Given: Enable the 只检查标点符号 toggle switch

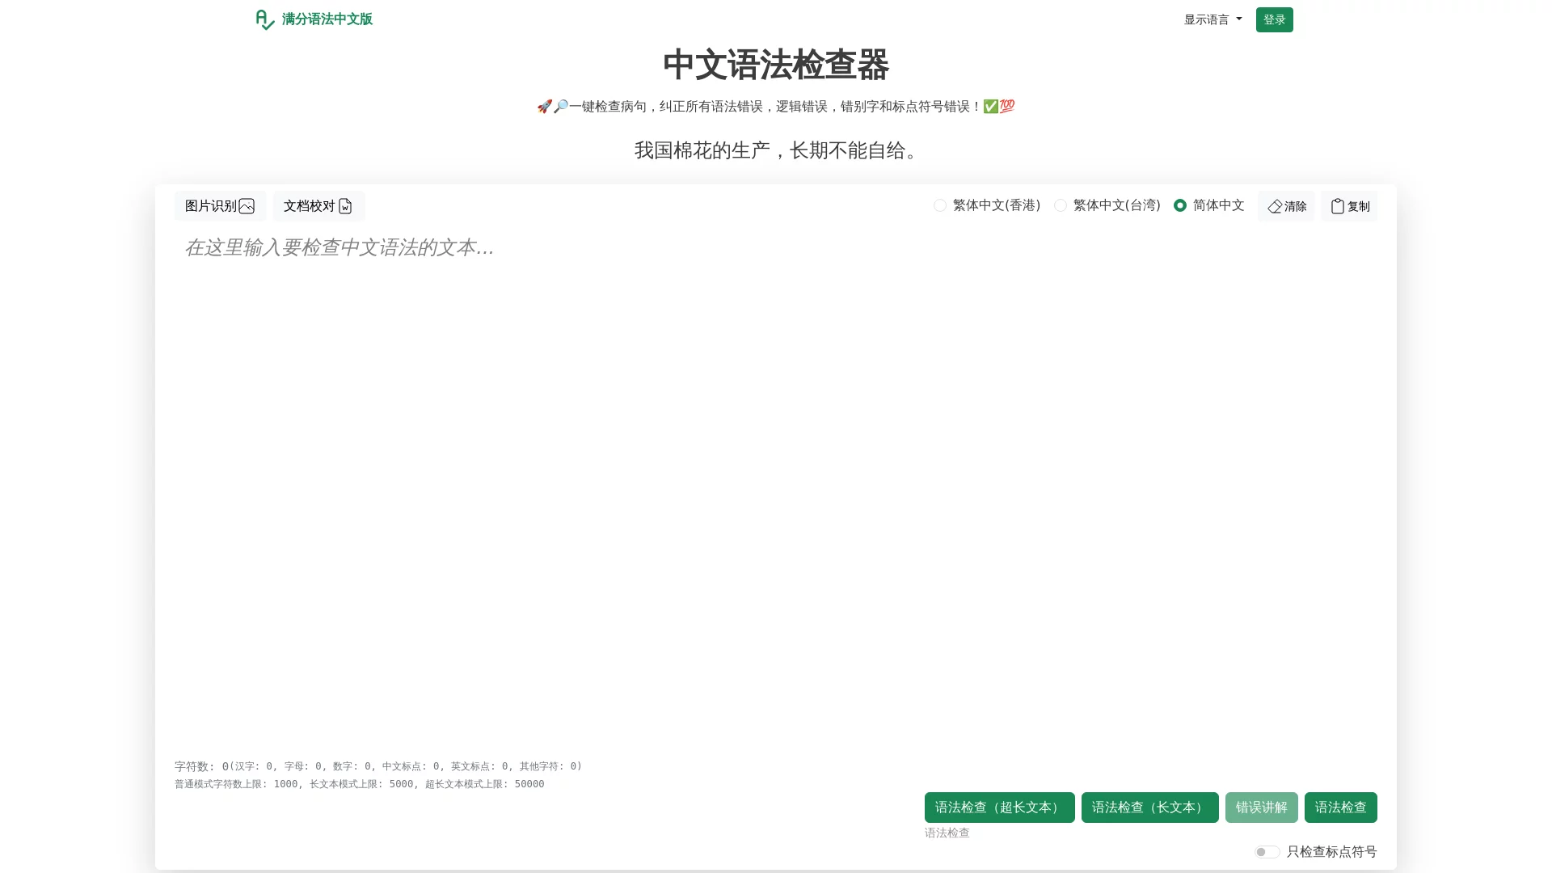Looking at the screenshot, I should tap(1267, 851).
